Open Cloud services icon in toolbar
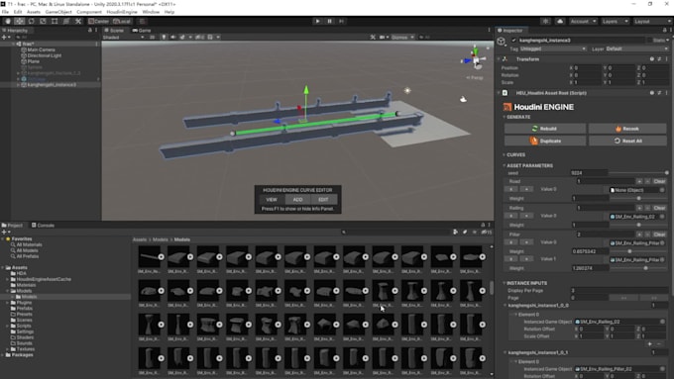This screenshot has width=674, height=379. coord(560,21)
